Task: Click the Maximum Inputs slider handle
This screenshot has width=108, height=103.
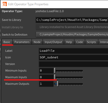Action: click(55, 77)
